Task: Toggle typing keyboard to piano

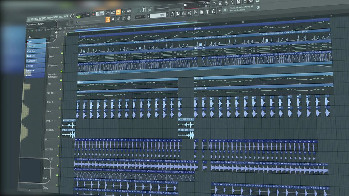Action: coord(108,19)
